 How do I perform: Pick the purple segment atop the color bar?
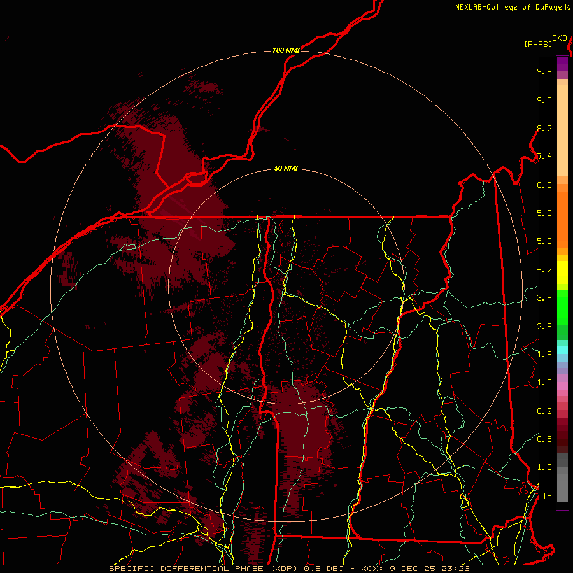[562, 64]
